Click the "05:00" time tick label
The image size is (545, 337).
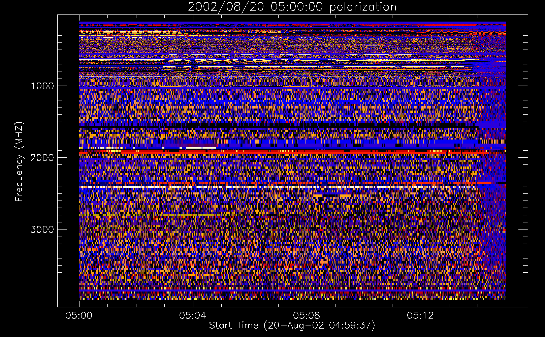click(x=79, y=316)
